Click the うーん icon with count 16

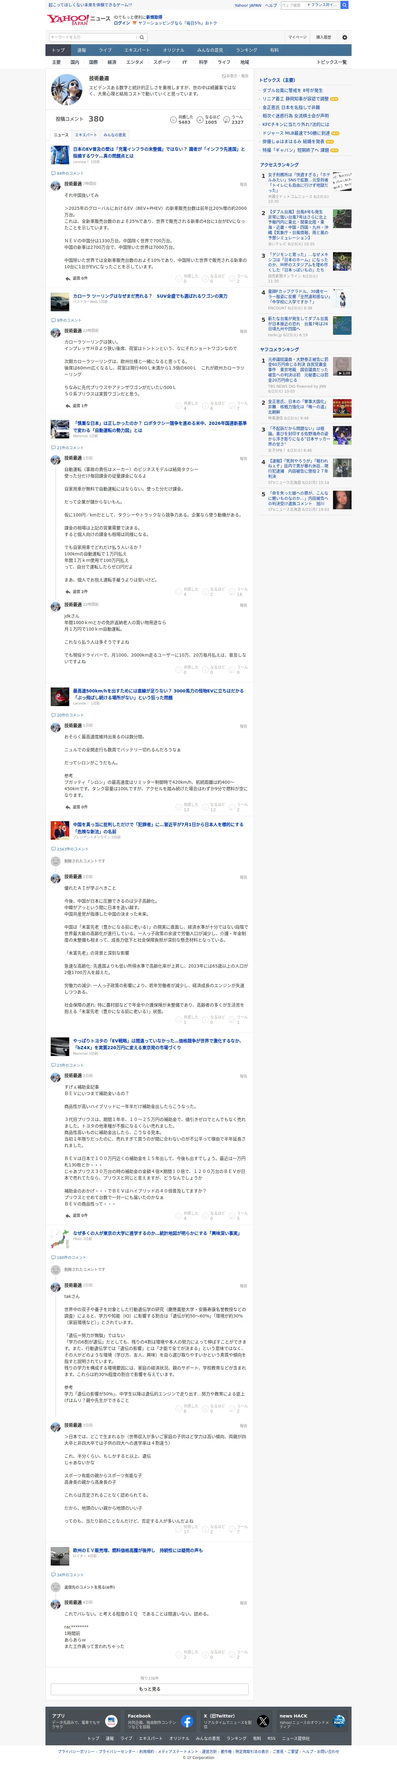[233, 592]
